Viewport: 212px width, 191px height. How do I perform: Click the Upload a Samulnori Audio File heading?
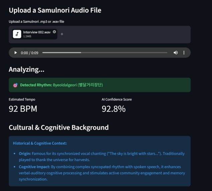55,10
